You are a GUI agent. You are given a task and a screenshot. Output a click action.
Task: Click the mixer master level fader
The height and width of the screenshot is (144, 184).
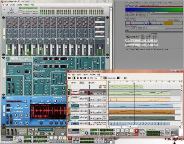100,48
